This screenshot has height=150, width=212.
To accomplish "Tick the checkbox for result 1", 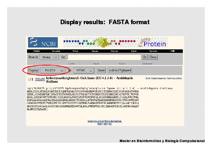I will [x=29, y=79].
